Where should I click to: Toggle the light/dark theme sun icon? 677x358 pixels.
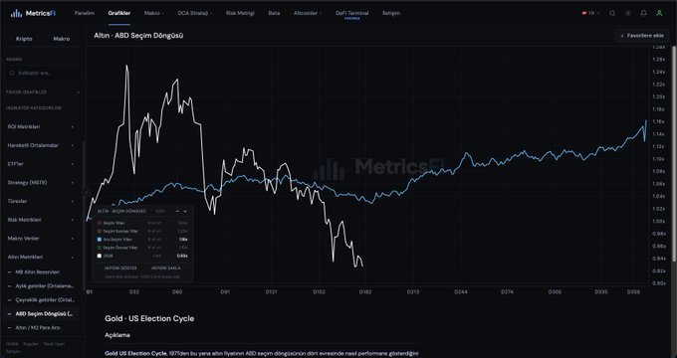(628, 13)
